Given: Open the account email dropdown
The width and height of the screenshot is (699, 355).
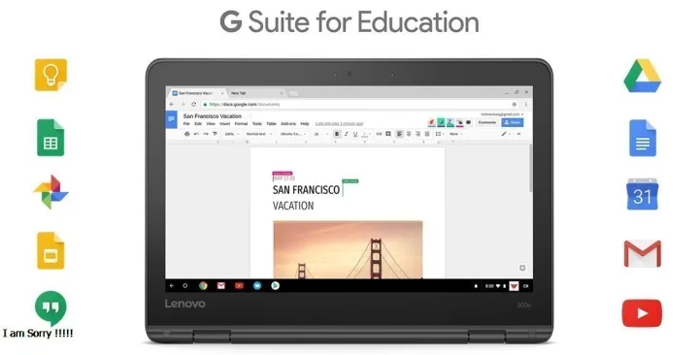Looking at the screenshot, I should pyautogui.click(x=502, y=114).
